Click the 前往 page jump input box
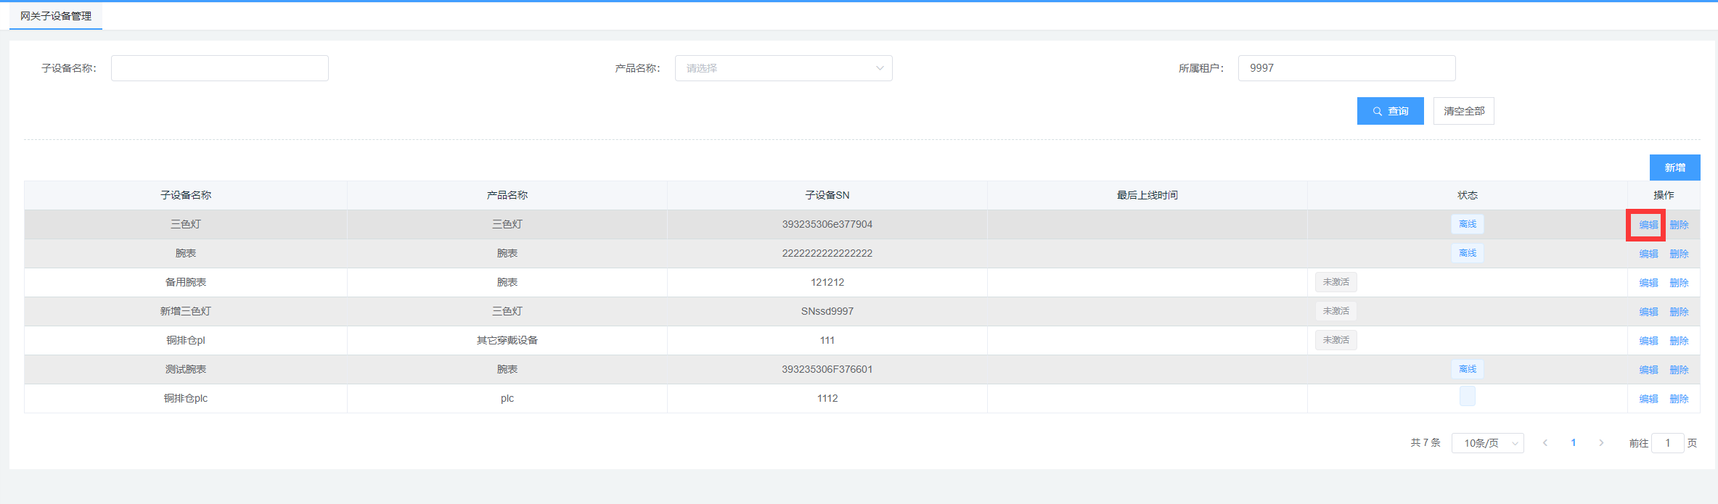This screenshot has height=504, width=1718. tap(1667, 443)
